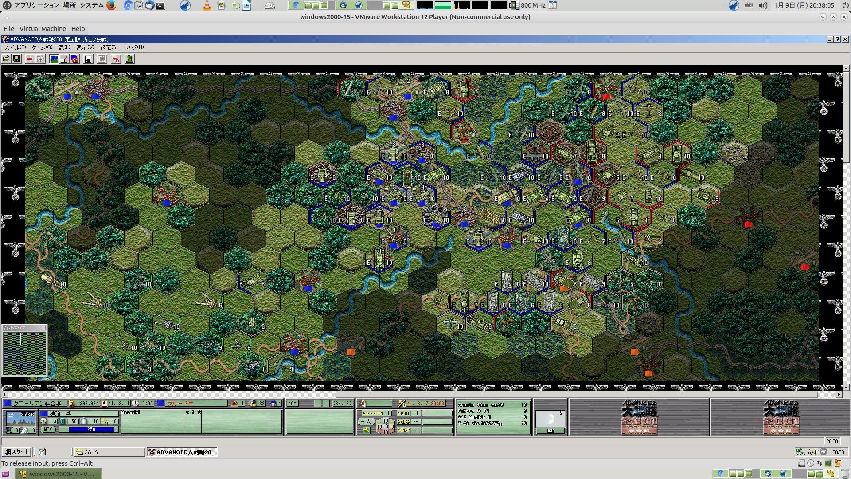Click the red arrow toolbar icon

(x=30, y=59)
